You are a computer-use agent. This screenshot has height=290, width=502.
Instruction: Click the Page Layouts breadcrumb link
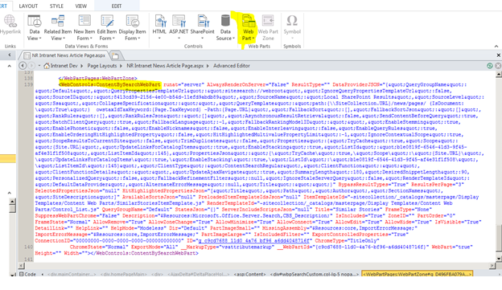(x=102, y=66)
